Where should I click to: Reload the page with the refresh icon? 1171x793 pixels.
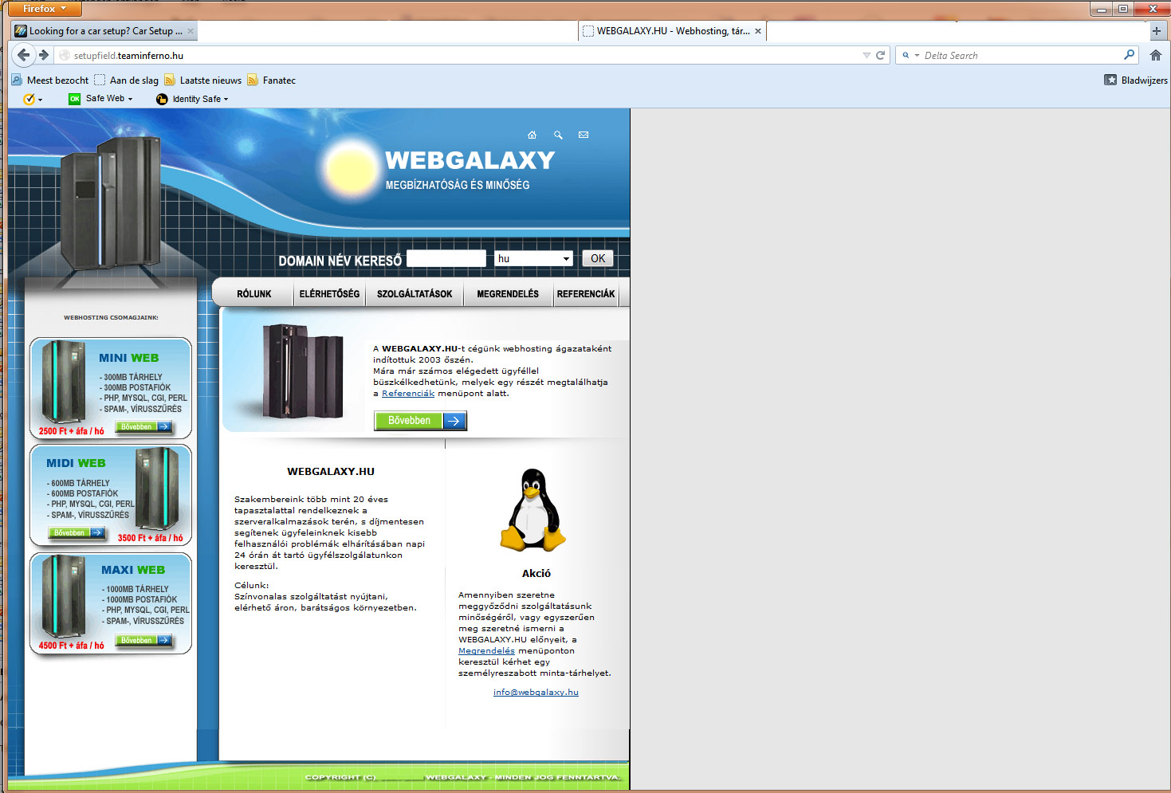click(881, 55)
